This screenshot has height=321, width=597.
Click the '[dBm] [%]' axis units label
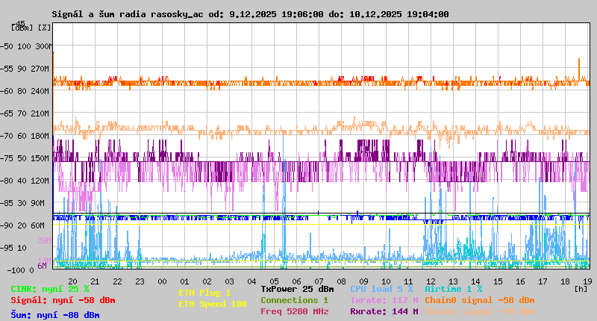click(x=31, y=28)
